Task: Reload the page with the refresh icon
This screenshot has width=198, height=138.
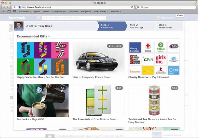Action: click(x=132, y=7)
